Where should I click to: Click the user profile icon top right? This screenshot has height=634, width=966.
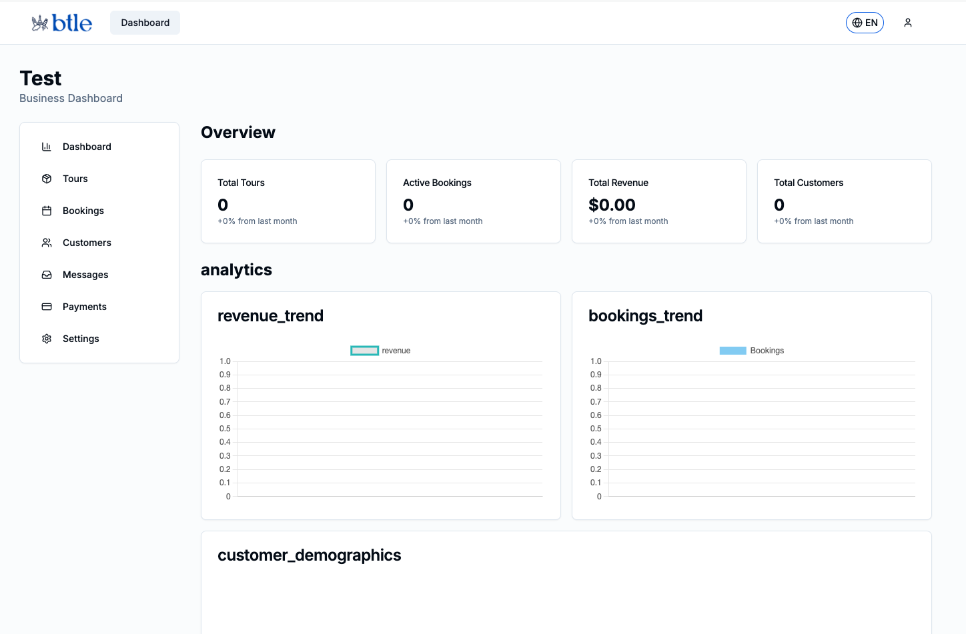(908, 22)
